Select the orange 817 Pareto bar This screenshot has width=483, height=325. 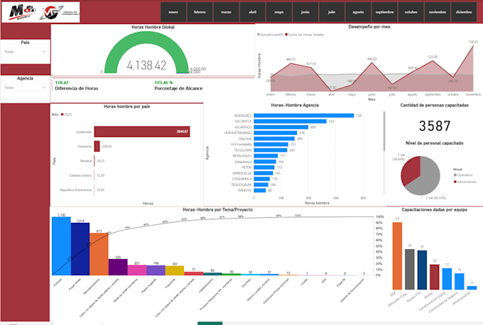tap(99, 254)
